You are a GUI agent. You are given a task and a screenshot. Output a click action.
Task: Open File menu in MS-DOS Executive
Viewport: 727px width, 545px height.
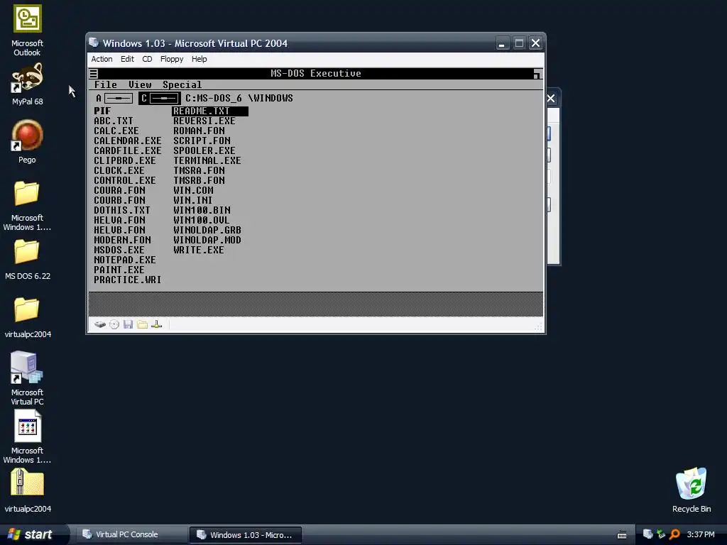[106, 85]
